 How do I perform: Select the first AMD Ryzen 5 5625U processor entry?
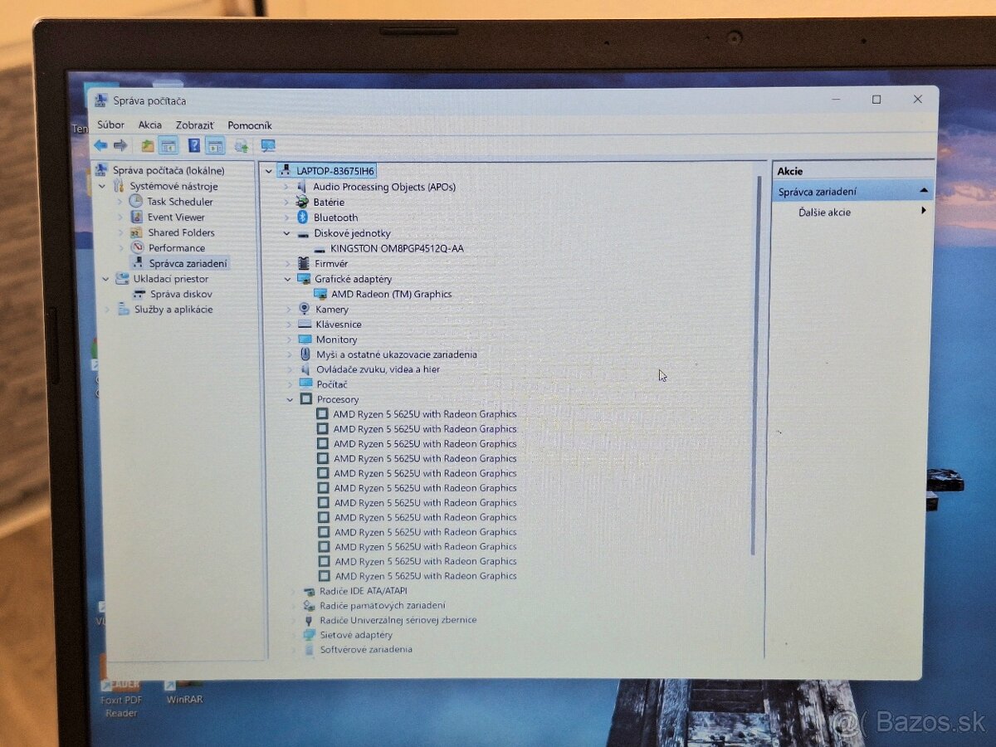(x=425, y=414)
